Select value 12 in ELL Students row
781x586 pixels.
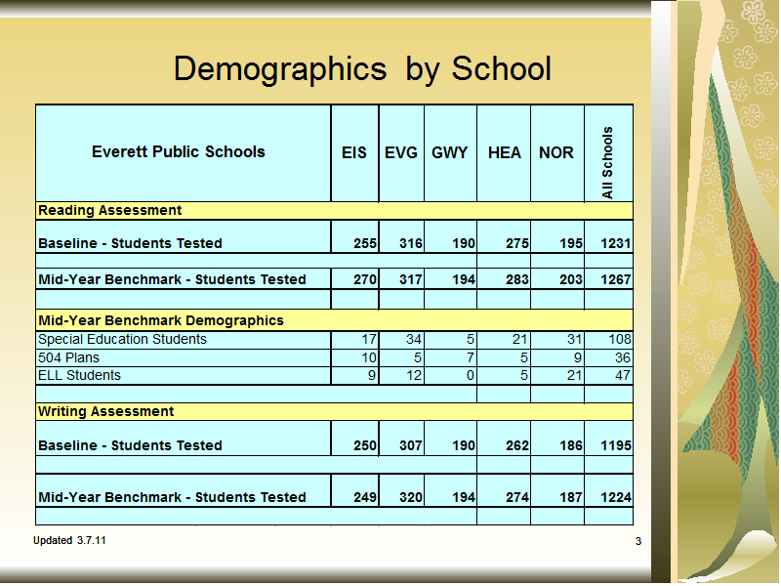414,375
